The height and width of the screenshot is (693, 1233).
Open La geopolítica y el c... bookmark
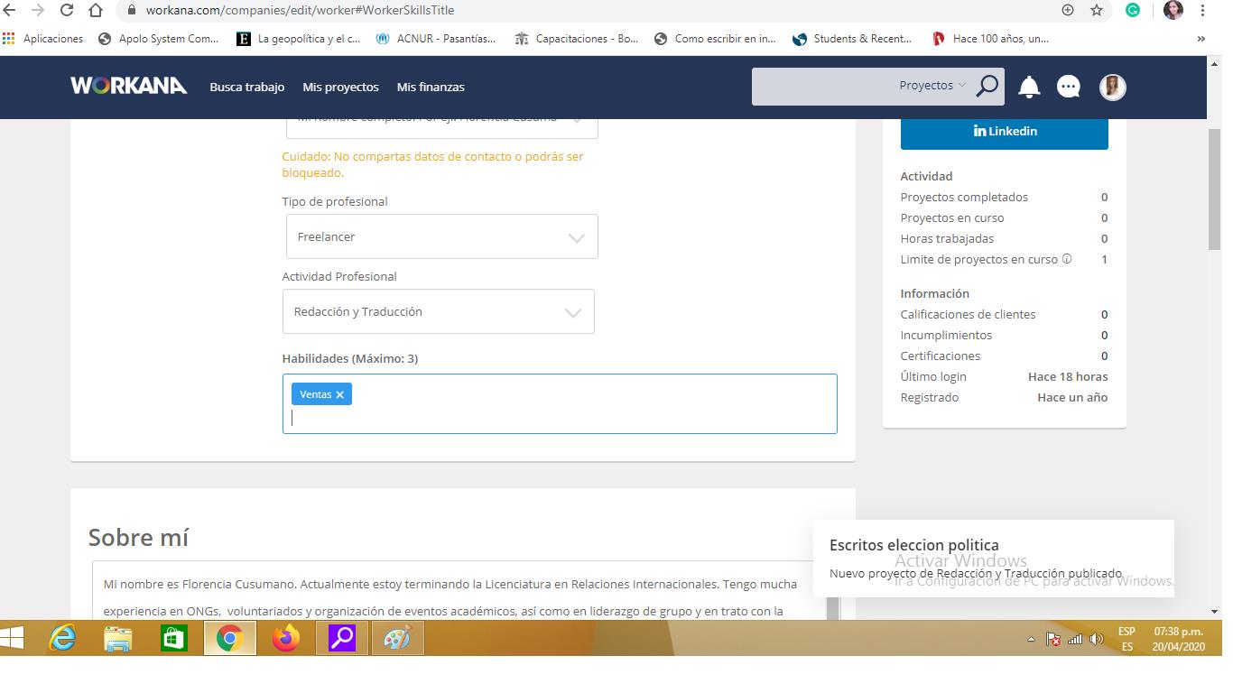pos(298,39)
